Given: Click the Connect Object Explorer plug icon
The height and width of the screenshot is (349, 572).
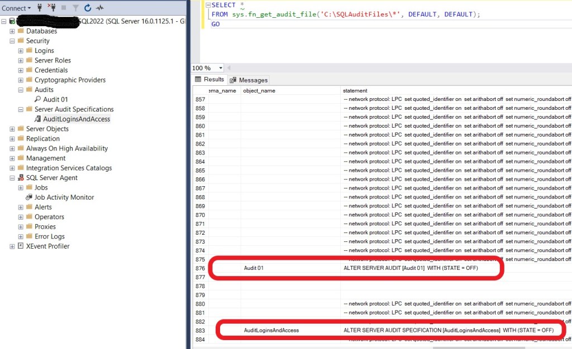Looking at the screenshot, I should click(x=40, y=8).
